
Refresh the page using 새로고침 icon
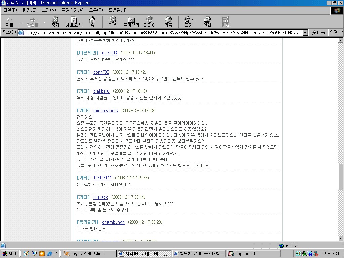pyautogui.click(x=74, y=22)
